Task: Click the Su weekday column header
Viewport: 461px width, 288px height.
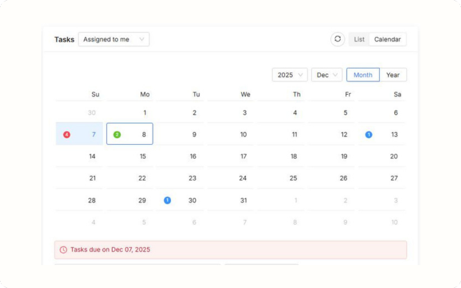Action: click(x=95, y=94)
